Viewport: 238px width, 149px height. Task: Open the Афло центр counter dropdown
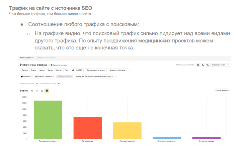[x=26, y=57]
